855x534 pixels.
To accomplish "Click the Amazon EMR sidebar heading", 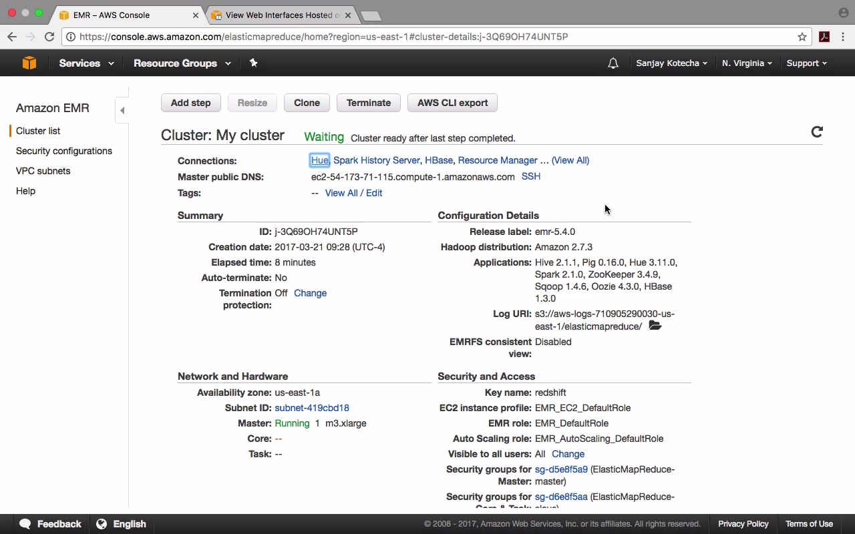I will coord(53,108).
